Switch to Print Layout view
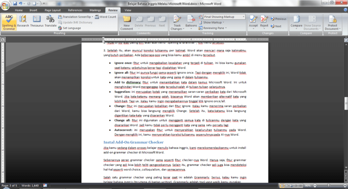The image size is (348, 189). [x=282, y=186]
